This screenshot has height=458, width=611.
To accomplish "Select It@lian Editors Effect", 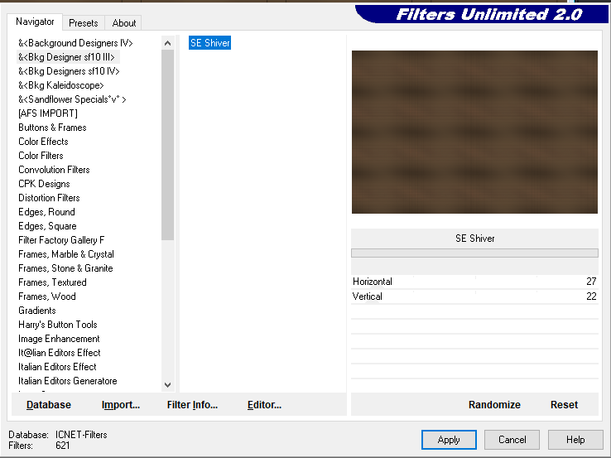I will pos(60,353).
